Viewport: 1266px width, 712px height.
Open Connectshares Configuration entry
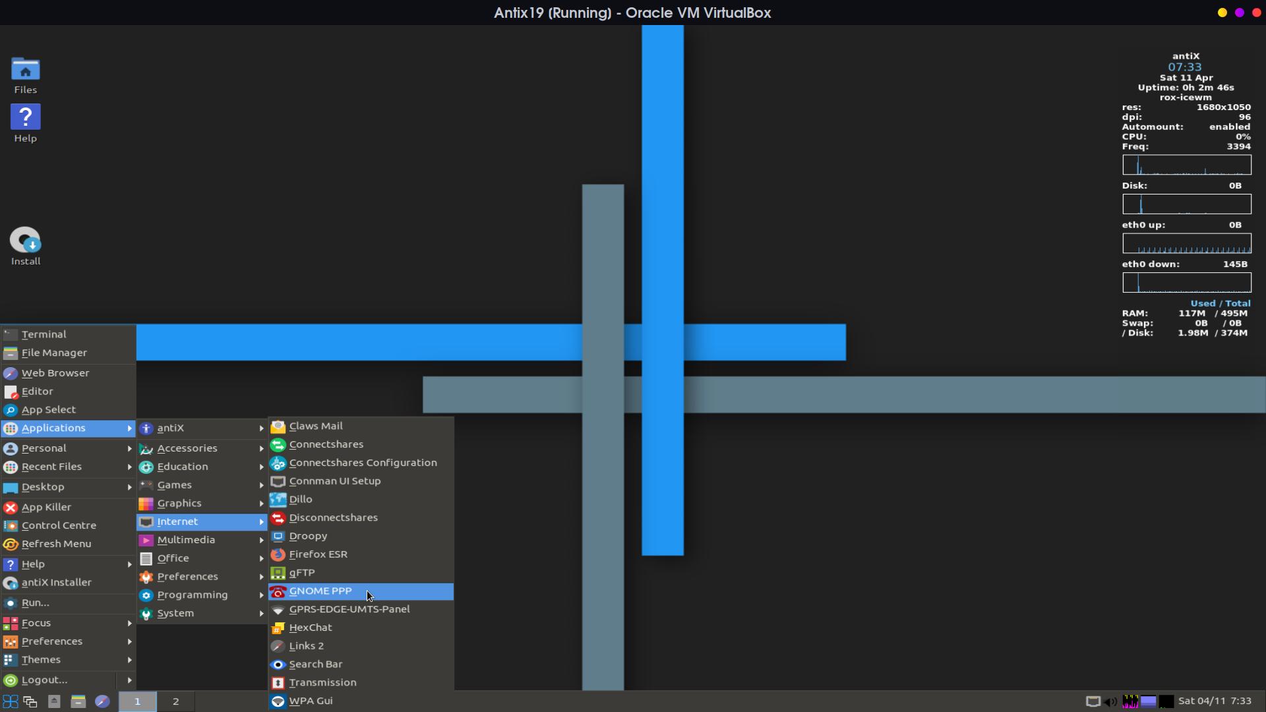[362, 461]
